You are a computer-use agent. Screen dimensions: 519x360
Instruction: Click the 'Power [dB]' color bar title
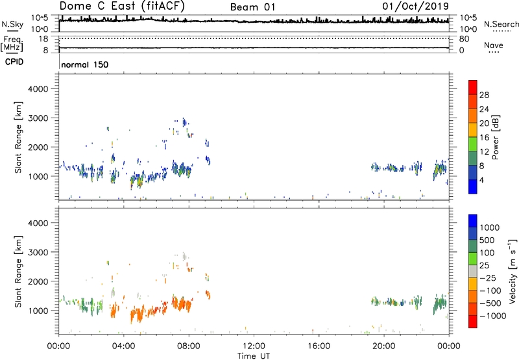[x=496, y=137]
